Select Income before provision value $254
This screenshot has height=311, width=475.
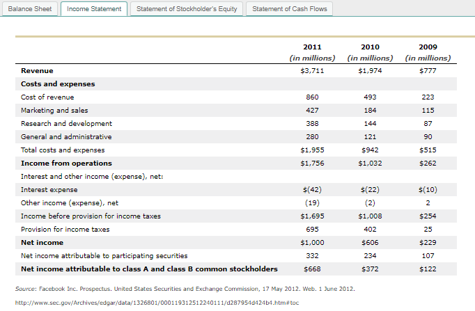tap(428, 216)
